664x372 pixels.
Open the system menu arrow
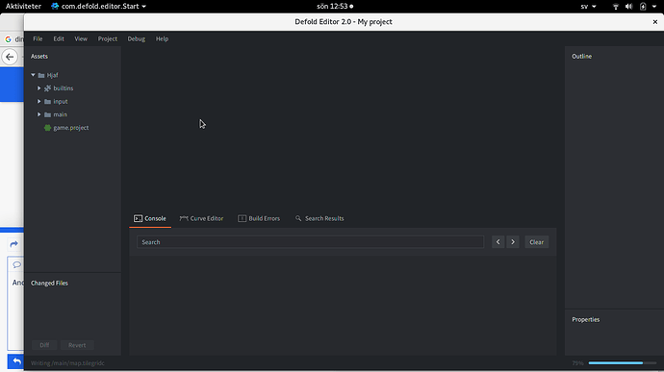pyautogui.click(x=654, y=7)
